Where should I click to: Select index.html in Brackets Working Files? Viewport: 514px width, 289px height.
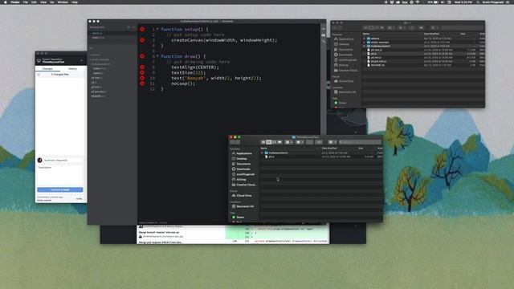pyautogui.click(x=98, y=38)
